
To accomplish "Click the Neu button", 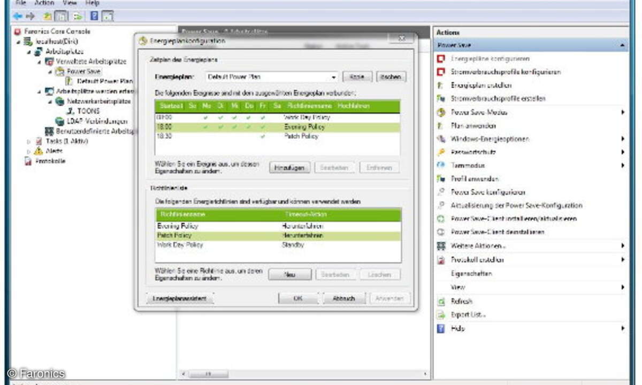I will [289, 274].
